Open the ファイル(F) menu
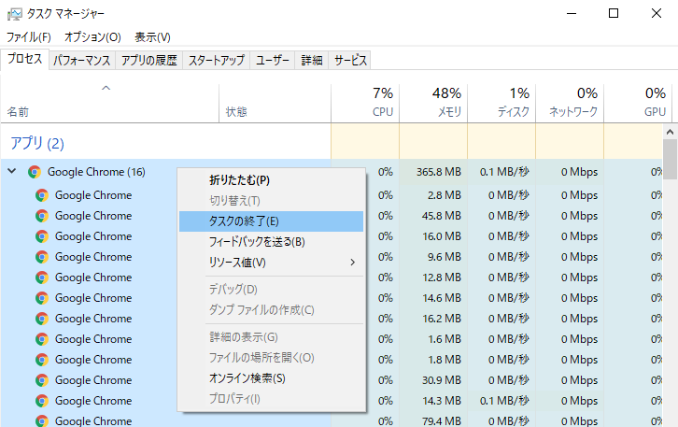Image resolution: width=678 pixels, height=427 pixels. (29, 37)
